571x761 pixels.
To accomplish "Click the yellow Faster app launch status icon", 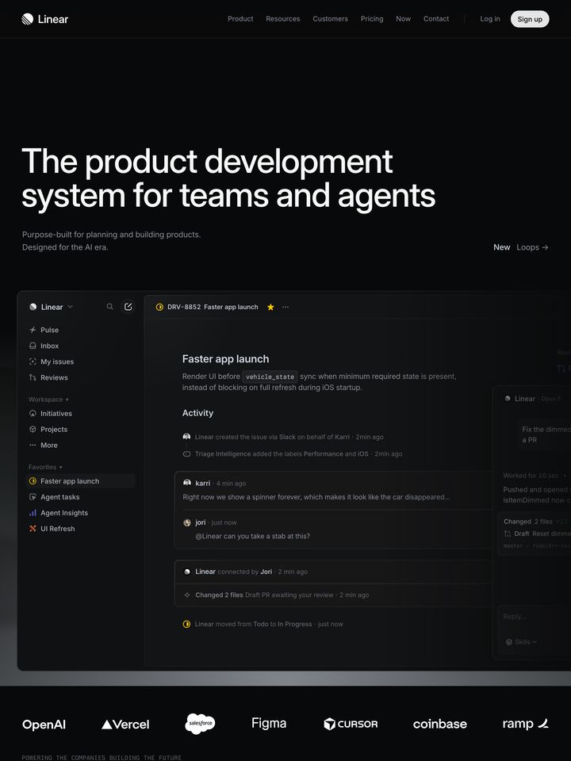I will coord(33,481).
